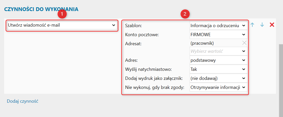Screen dimensions: 283x117
Task: Open the 'Dodaj wydruk jako załącznik' dropdown
Action: [218, 78]
